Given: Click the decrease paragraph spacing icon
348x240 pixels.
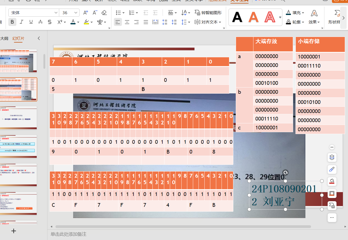Looking at the screenshot, I should (x=174, y=22).
